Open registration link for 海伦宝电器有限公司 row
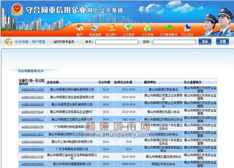234x168 pixels. [32, 97]
